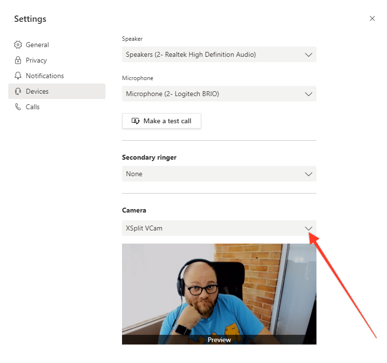Click the Camera section heading
This screenshot has width=387, height=363.
134,210
